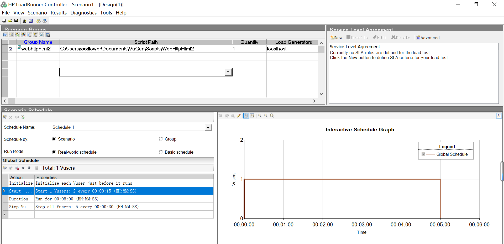The width and height of the screenshot is (504, 244).
Task: Click Delete Action icon in Global Schedule
Action: click(17, 168)
